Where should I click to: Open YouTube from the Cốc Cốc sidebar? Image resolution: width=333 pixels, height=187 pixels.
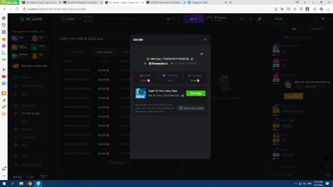(4, 76)
